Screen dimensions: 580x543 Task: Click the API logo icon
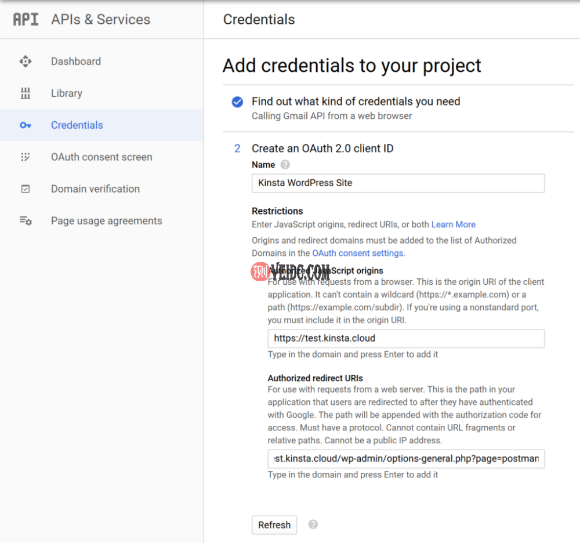click(26, 19)
